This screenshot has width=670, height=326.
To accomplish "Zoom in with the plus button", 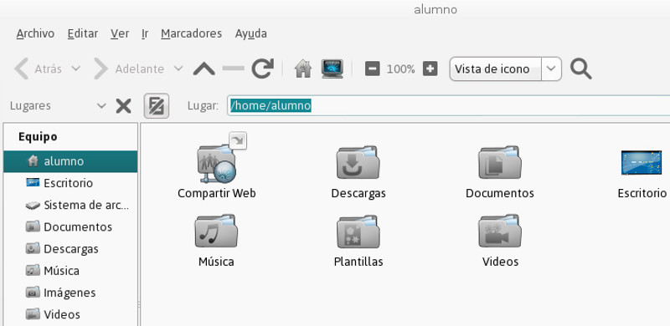I will (x=430, y=69).
